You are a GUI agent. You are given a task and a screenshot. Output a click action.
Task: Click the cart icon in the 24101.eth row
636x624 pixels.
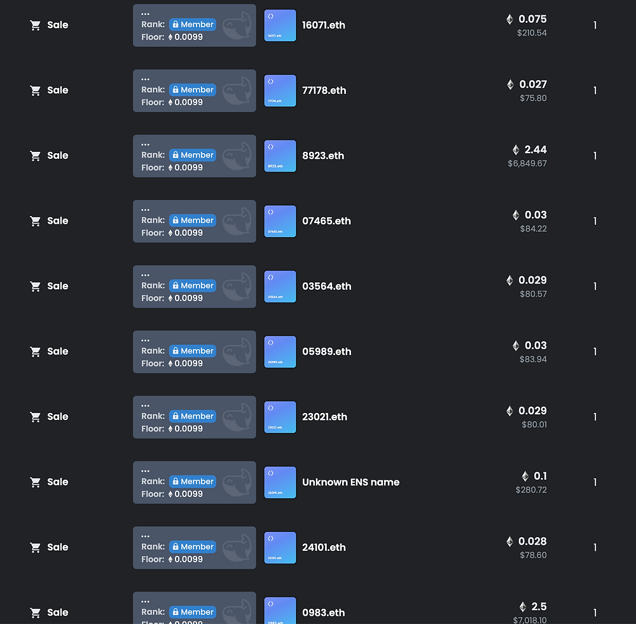pos(35,547)
